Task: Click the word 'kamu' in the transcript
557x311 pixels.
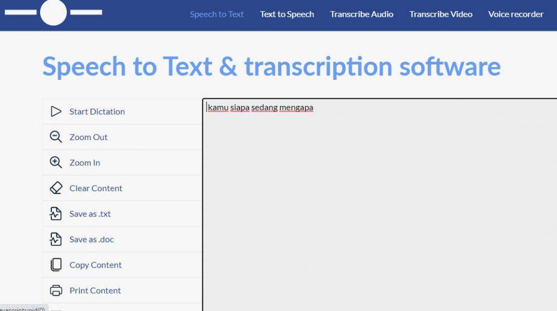Action: pos(218,107)
